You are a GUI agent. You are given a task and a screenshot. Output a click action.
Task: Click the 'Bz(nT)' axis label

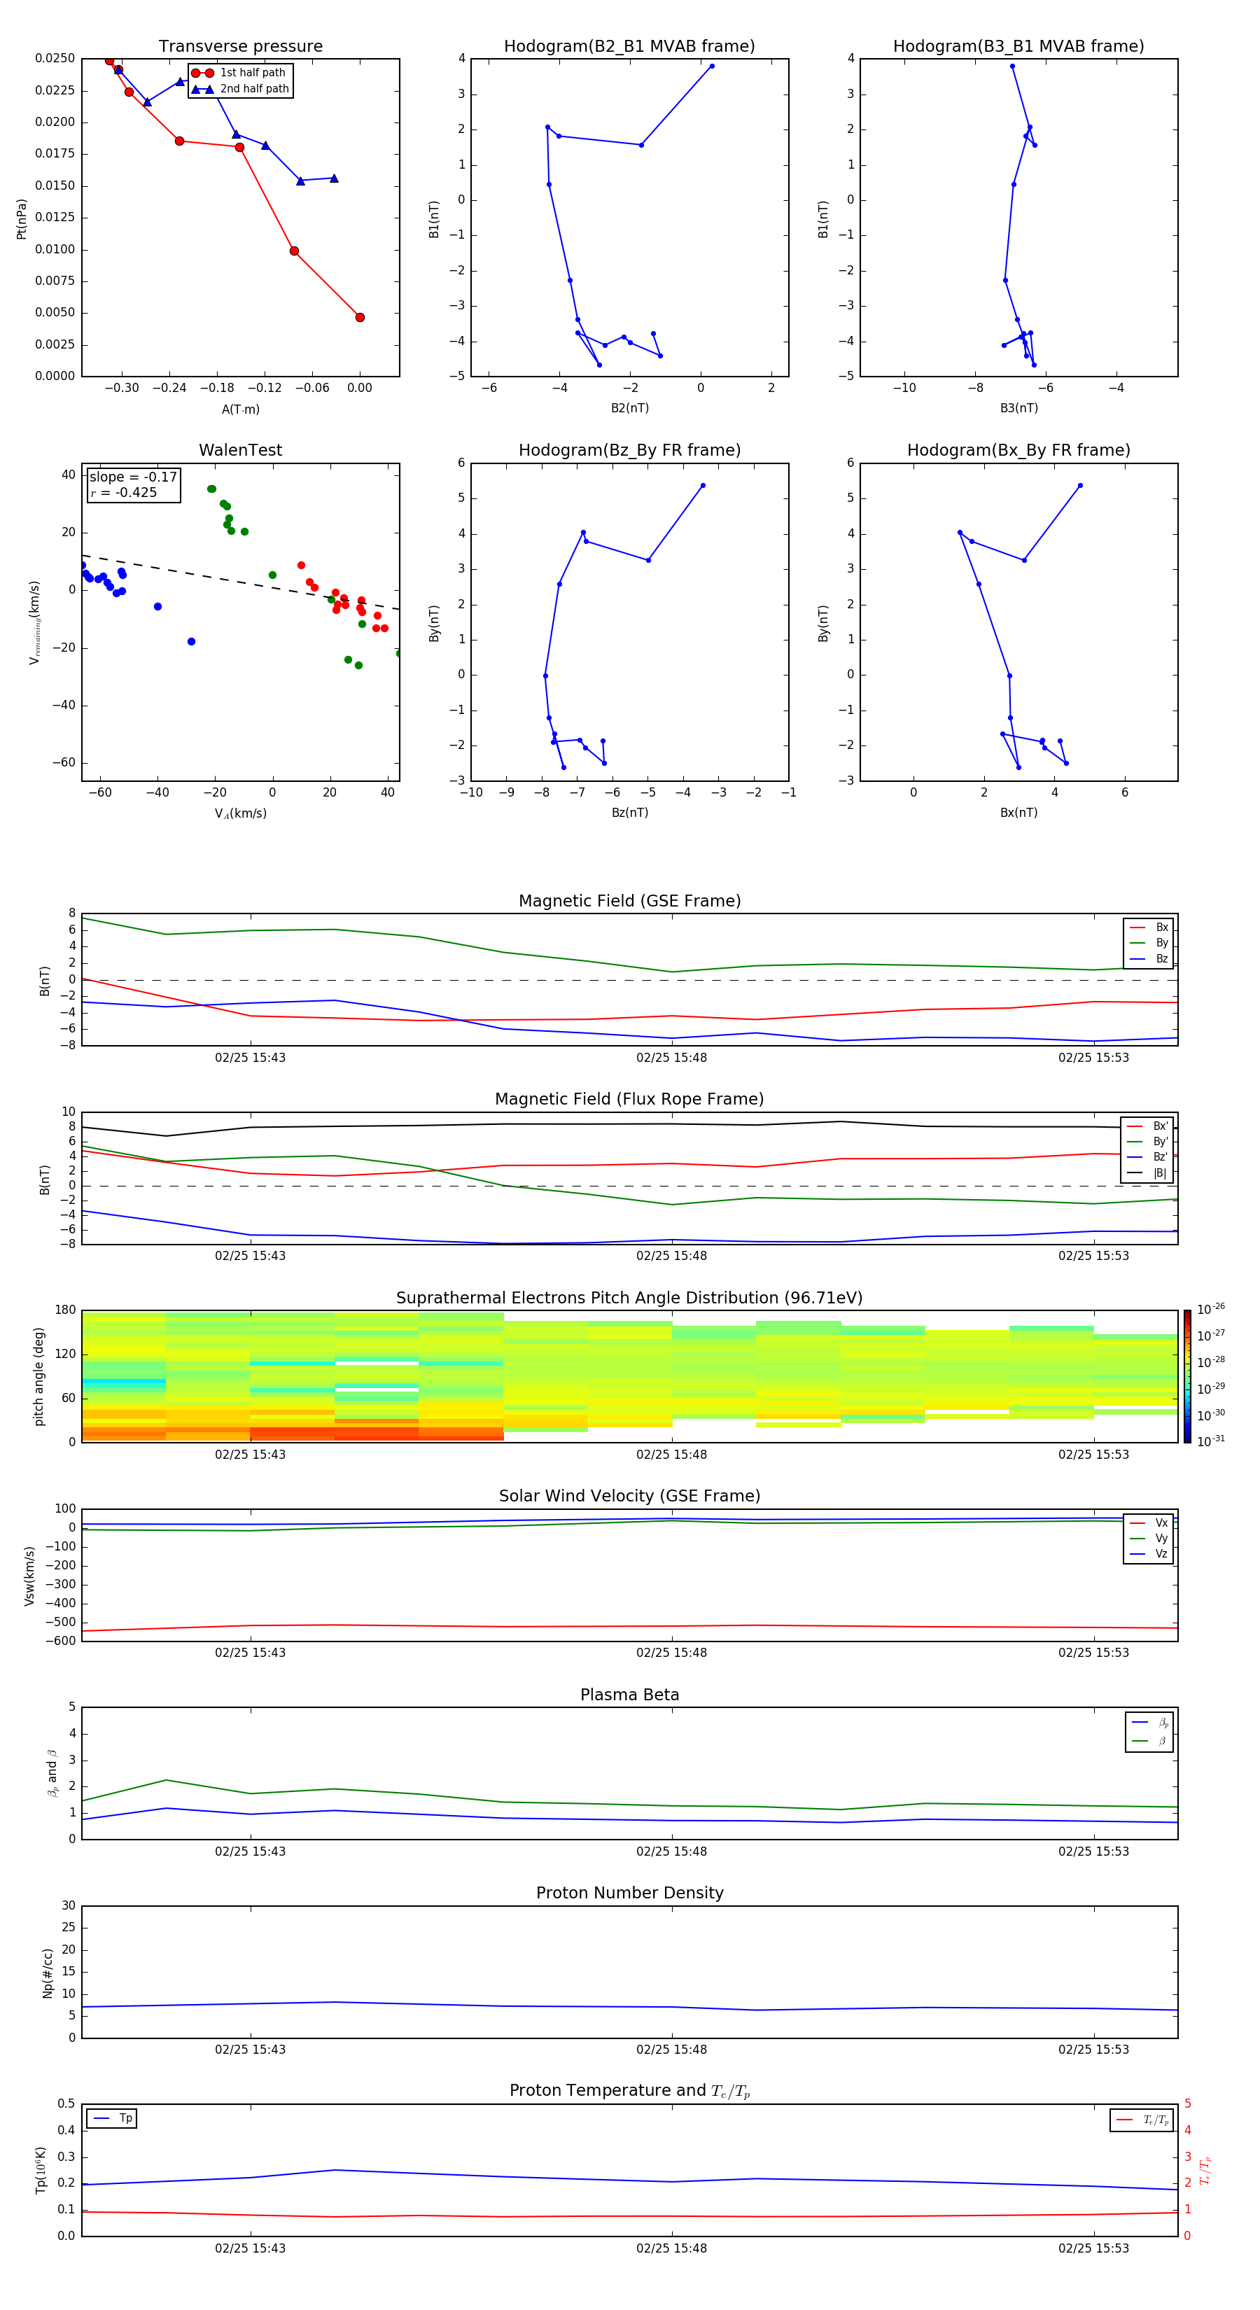point(629,813)
